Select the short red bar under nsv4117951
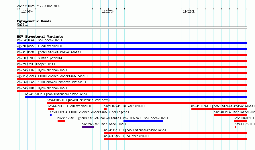 click(61, 121)
